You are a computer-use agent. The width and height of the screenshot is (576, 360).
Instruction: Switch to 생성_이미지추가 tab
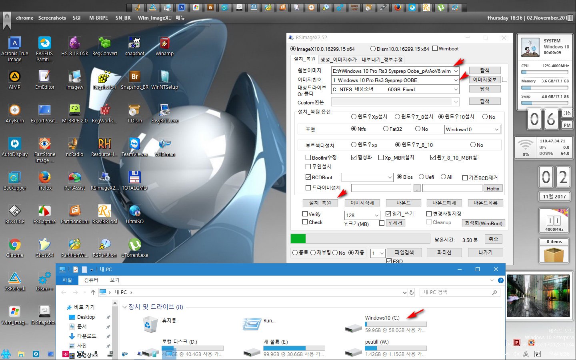(x=338, y=59)
